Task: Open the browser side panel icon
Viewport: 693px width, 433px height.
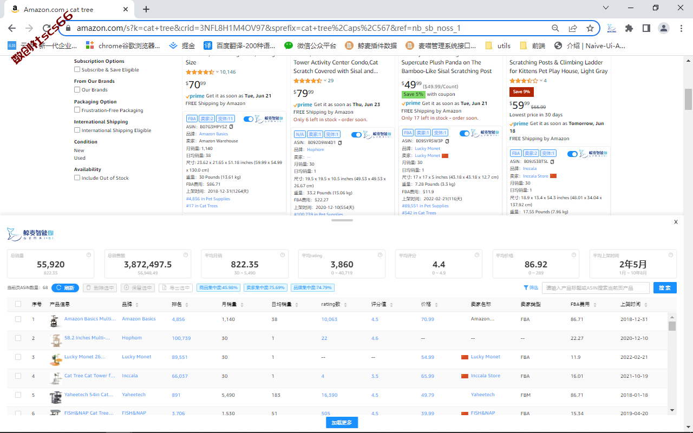Action: click(x=646, y=28)
